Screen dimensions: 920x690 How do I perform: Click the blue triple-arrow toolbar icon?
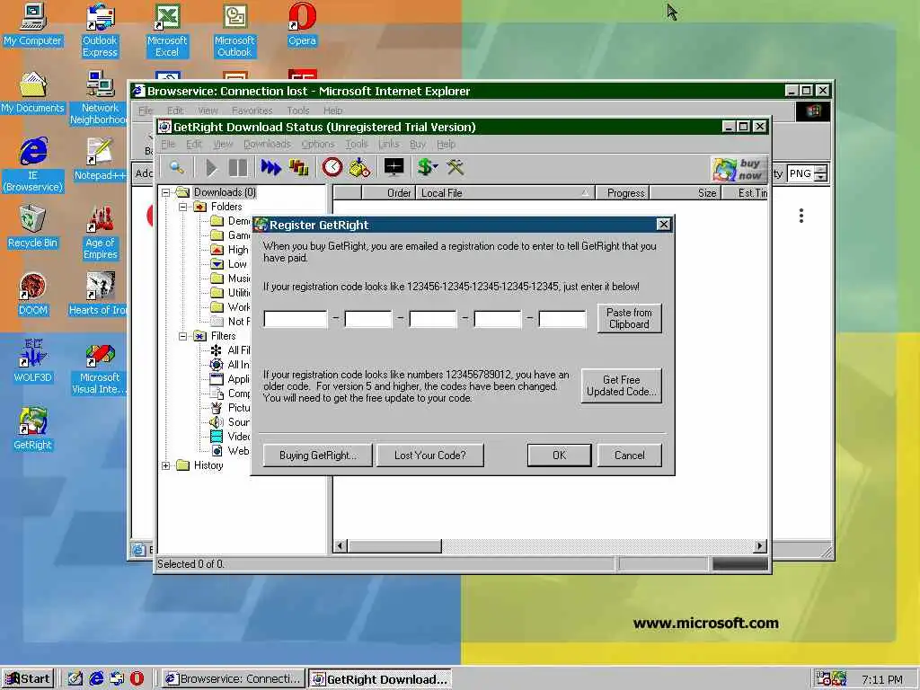click(270, 168)
